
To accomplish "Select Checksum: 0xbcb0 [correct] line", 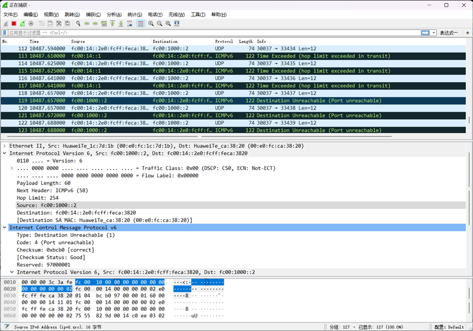I will (x=56, y=250).
